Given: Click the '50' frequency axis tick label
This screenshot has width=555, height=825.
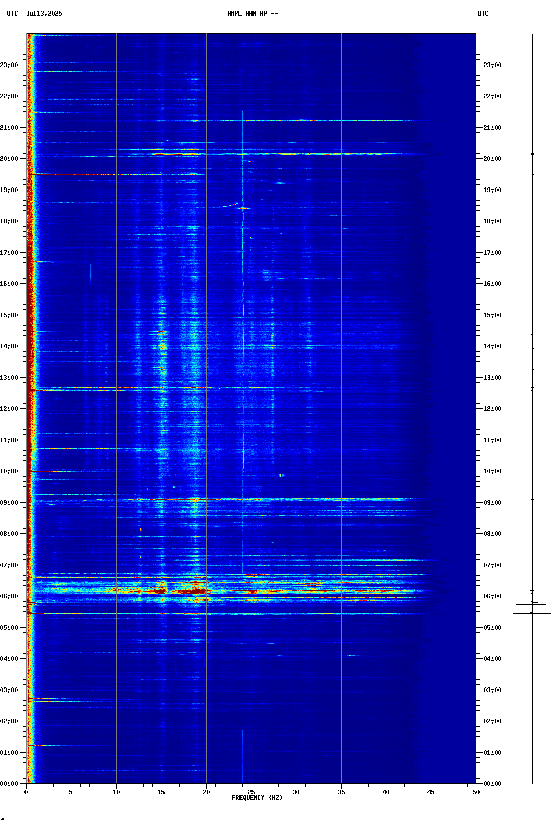Looking at the screenshot, I should (476, 792).
